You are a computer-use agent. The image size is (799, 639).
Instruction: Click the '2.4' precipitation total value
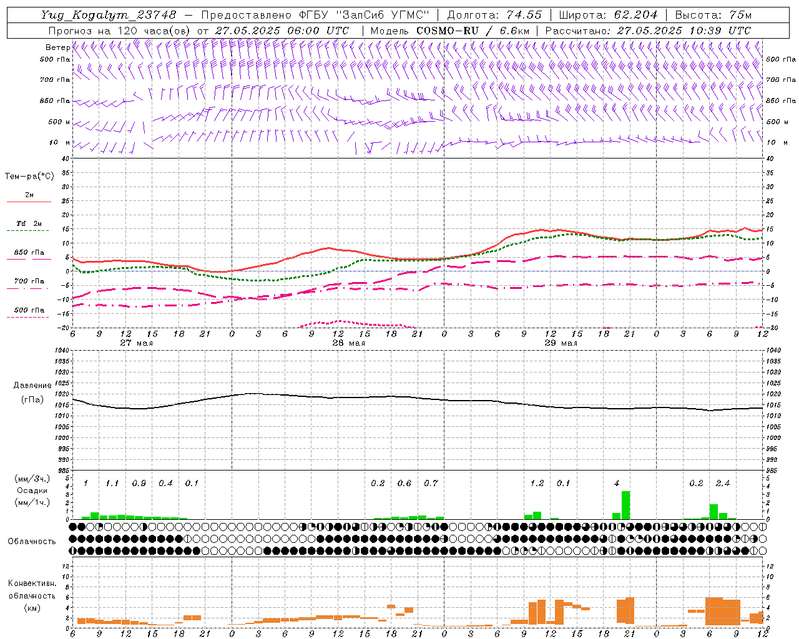point(723,484)
